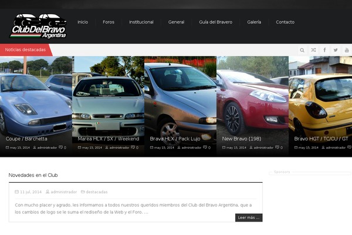Click comment count icon under New Bravo
This screenshot has width=352, height=235.
[277, 147]
